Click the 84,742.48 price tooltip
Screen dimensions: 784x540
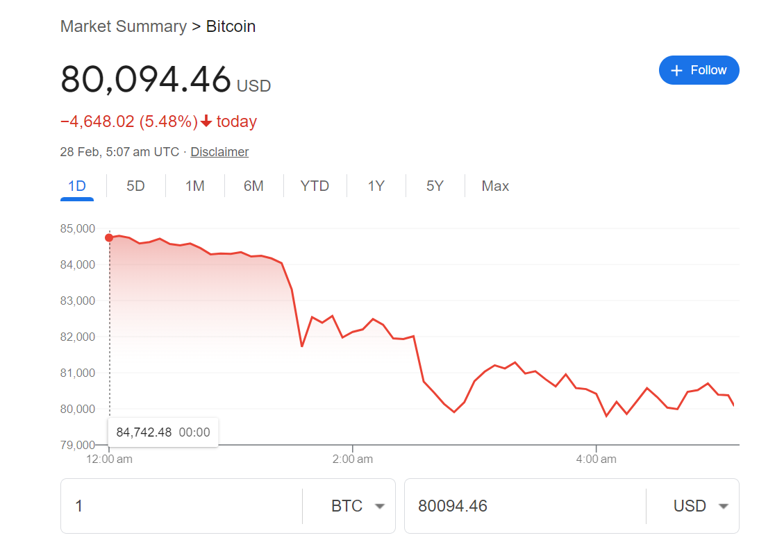point(162,432)
